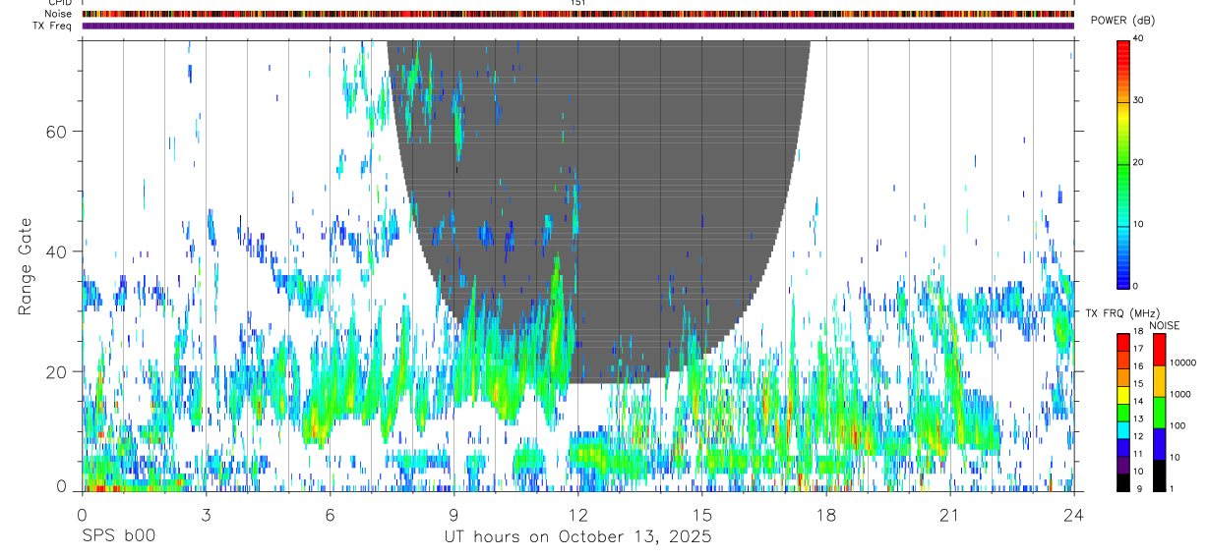Click the 1000 label on NOISE legend

1179,394
